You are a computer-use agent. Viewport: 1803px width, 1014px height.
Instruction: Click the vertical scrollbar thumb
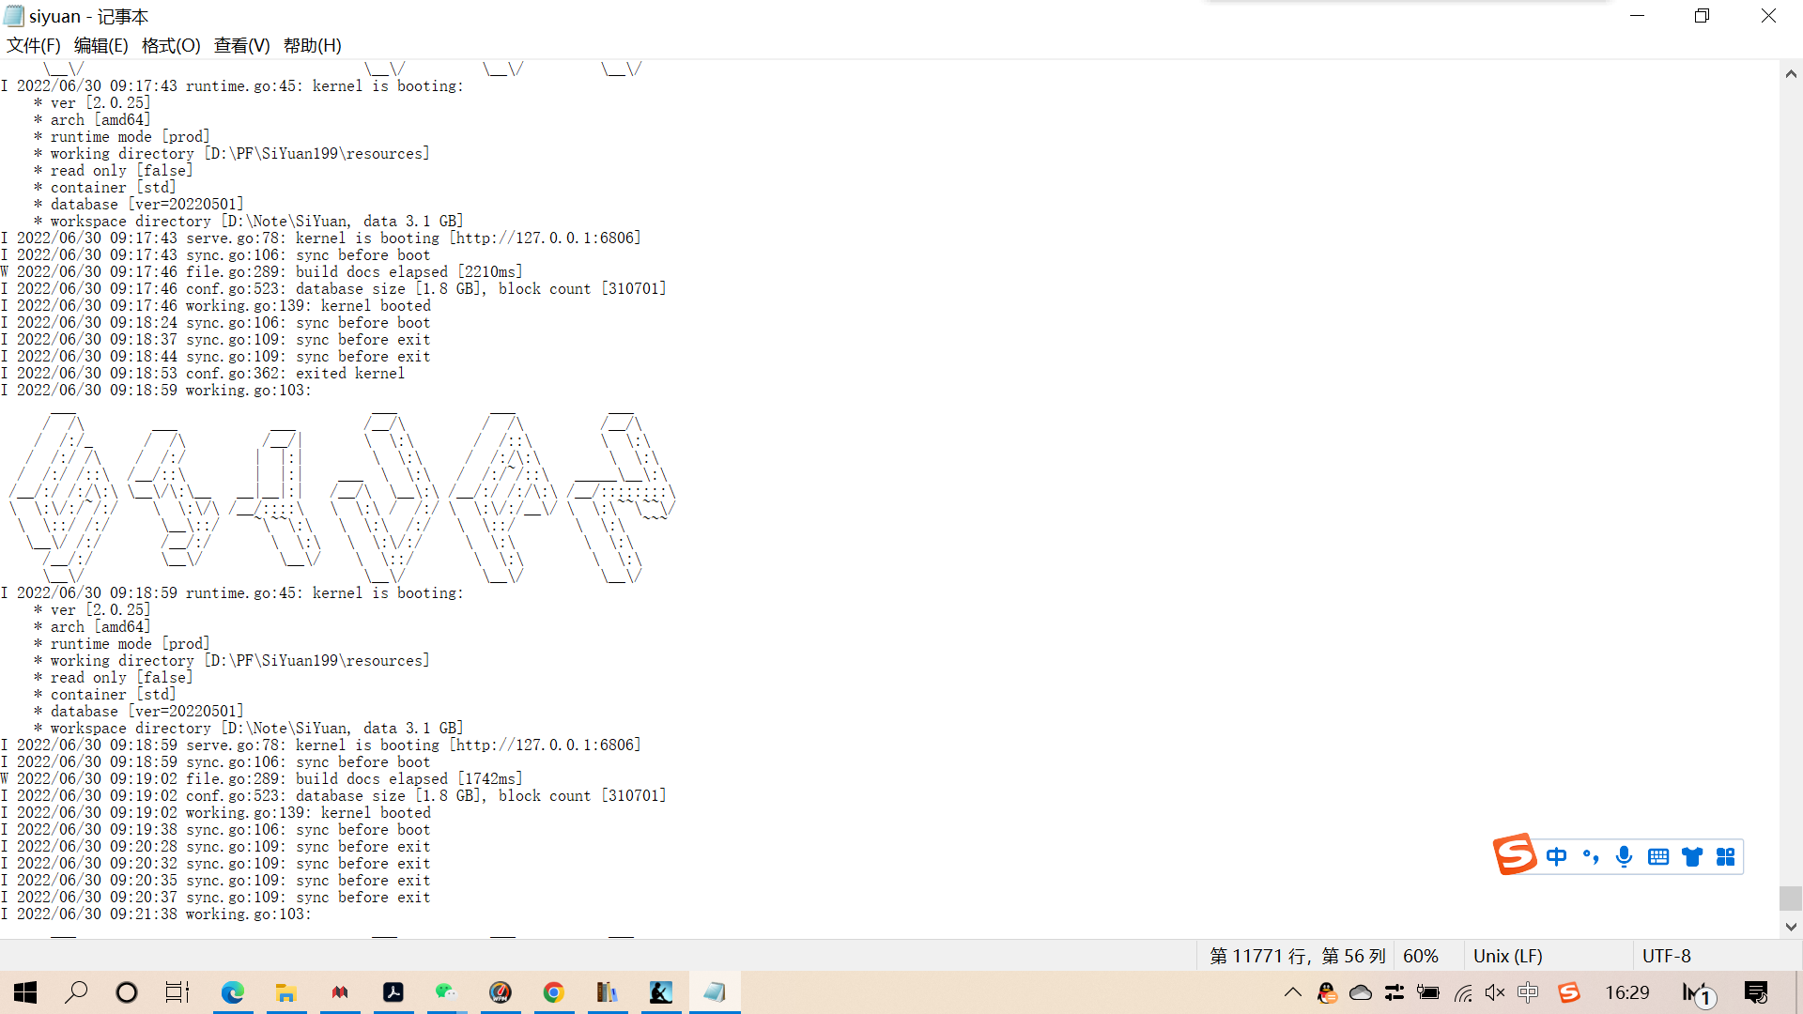[1791, 898]
